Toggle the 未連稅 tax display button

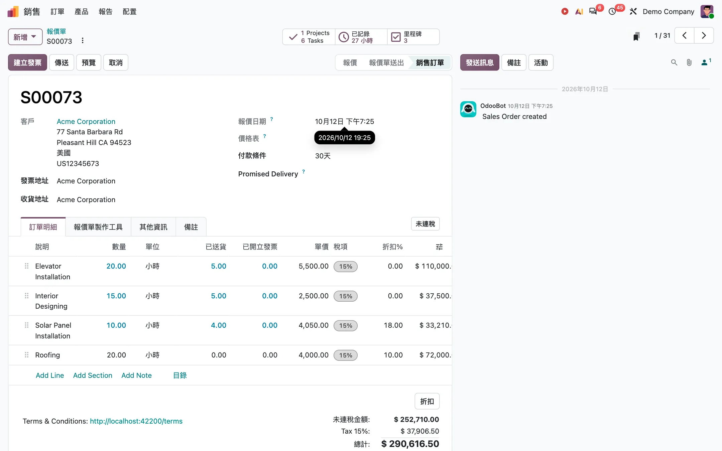tap(425, 224)
